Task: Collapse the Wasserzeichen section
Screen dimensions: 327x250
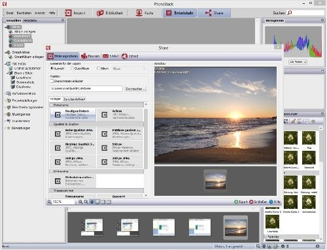Action: (x=52, y=191)
